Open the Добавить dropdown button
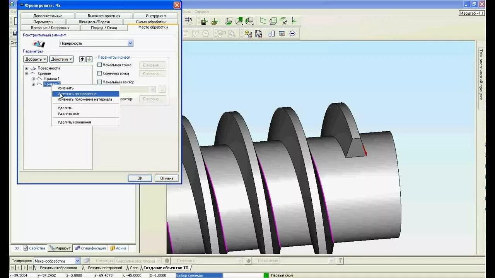Image resolution: width=495 pixels, height=278 pixels. coord(36,59)
